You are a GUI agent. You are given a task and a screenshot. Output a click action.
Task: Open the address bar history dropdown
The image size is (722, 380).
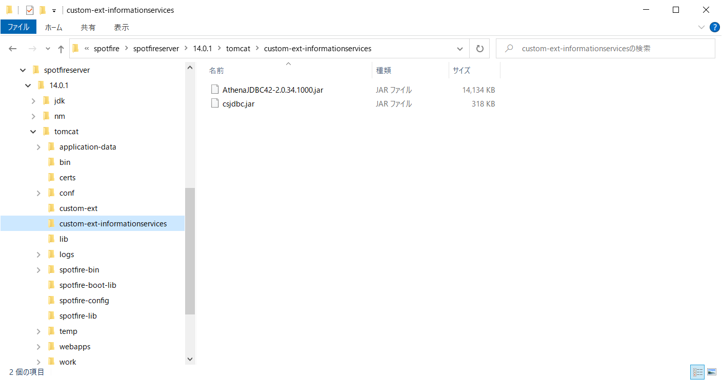click(460, 49)
